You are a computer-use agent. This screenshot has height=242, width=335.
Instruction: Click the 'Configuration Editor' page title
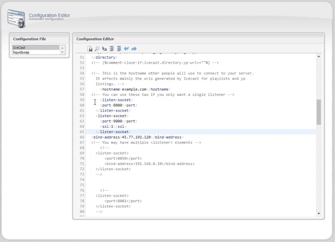click(x=49, y=15)
